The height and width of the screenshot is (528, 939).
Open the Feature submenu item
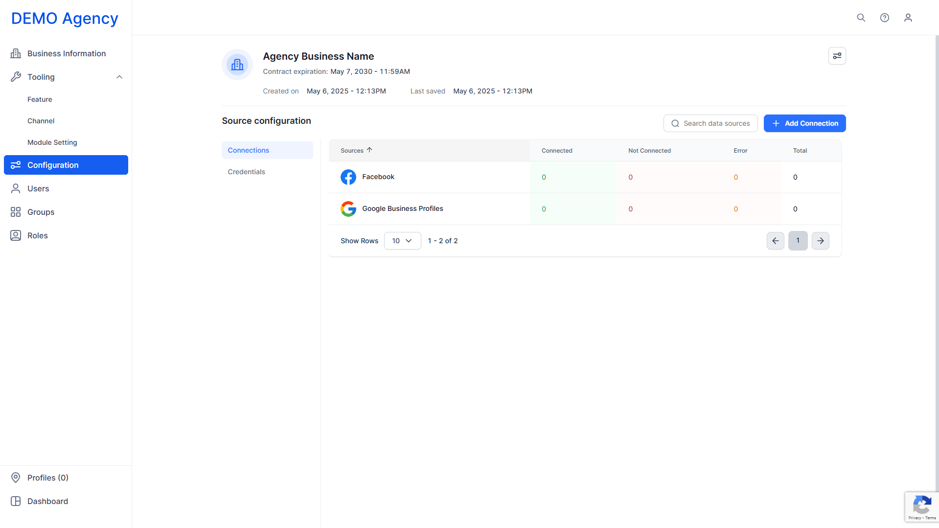[x=40, y=99]
